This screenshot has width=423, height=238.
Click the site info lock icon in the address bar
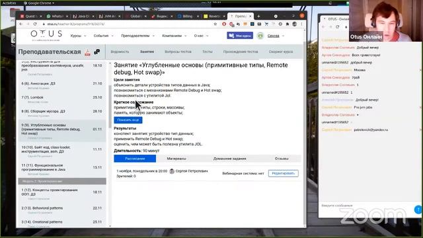pyautogui.click(x=44, y=24)
